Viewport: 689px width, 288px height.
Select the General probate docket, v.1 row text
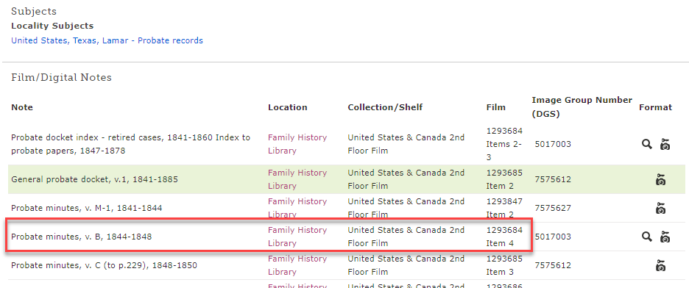pos(94,179)
